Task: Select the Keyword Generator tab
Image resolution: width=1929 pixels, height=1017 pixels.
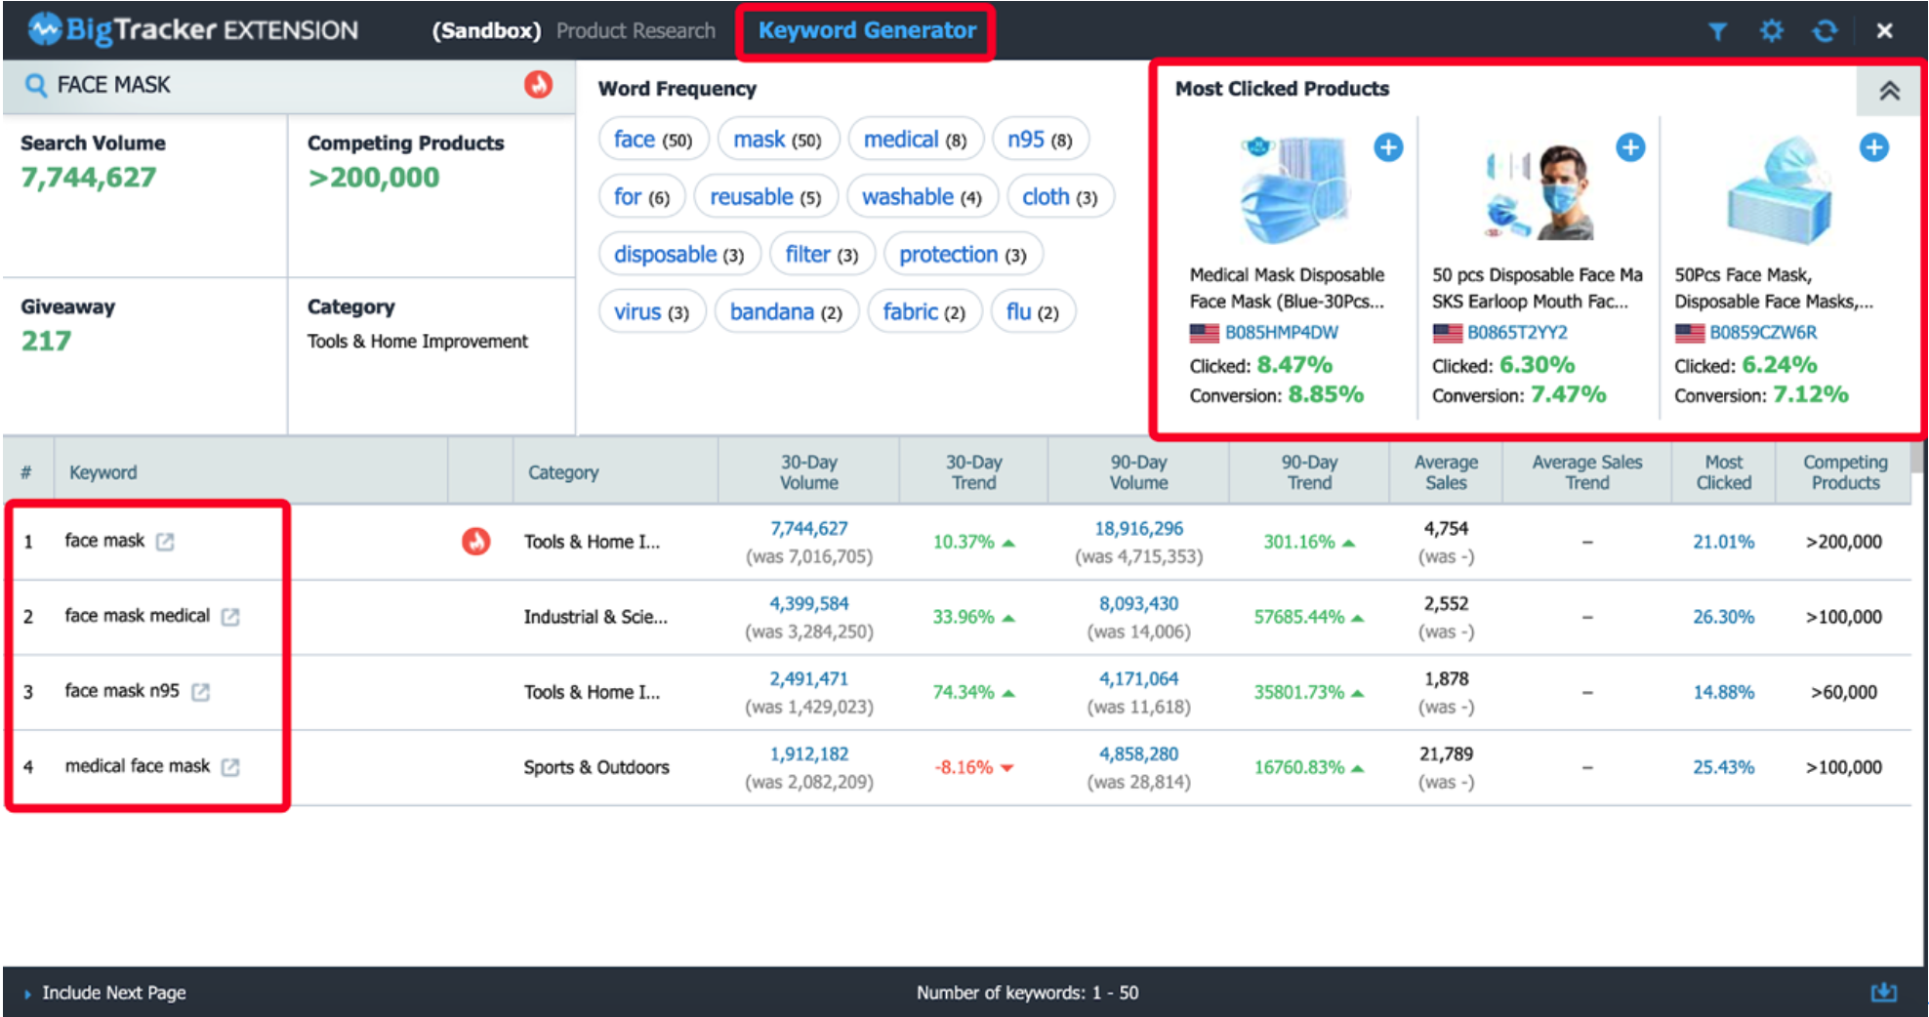Action: coord(867,31)
